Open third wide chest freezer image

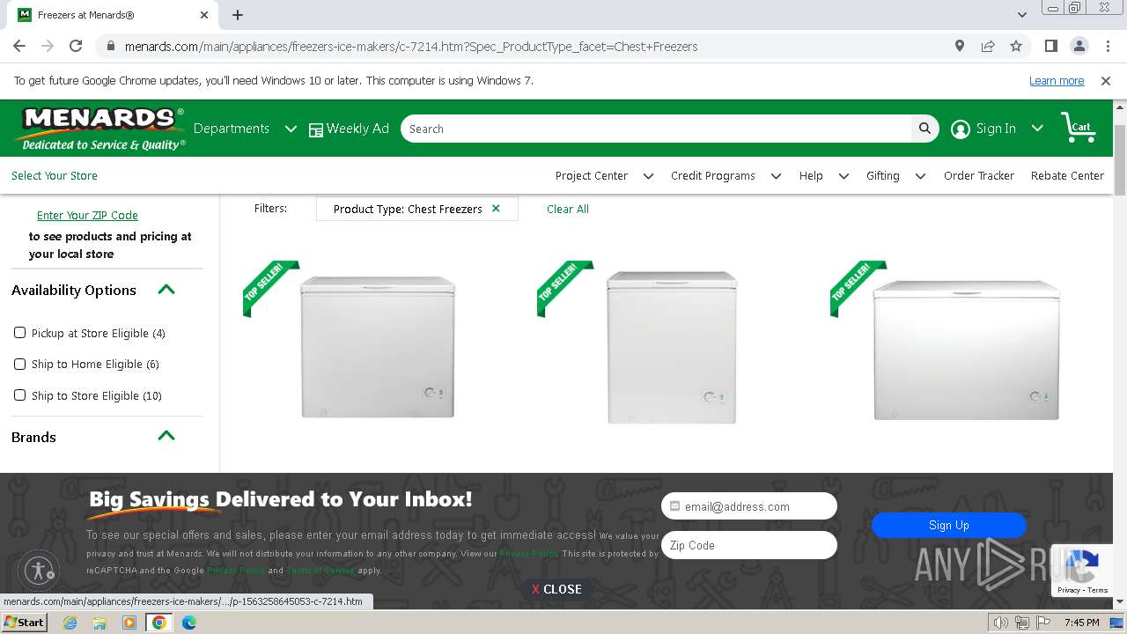coord(967,350)
